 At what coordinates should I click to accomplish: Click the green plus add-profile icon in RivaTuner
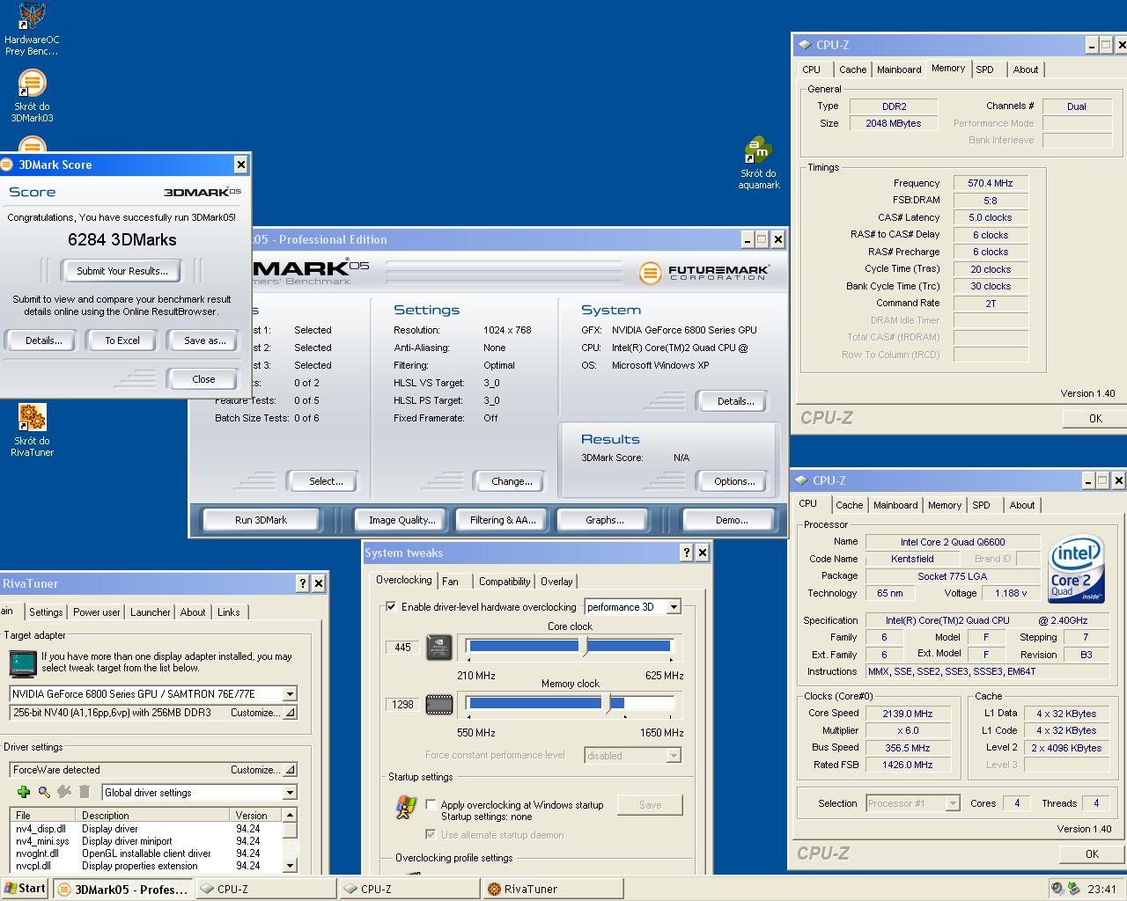(x=24, y=792)
